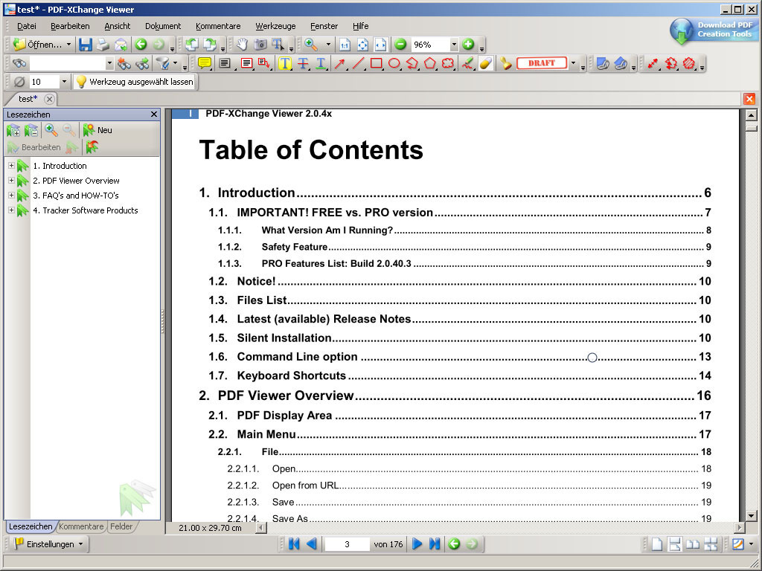Open the Datei menu
762x571 pixels.
(27, 26)
